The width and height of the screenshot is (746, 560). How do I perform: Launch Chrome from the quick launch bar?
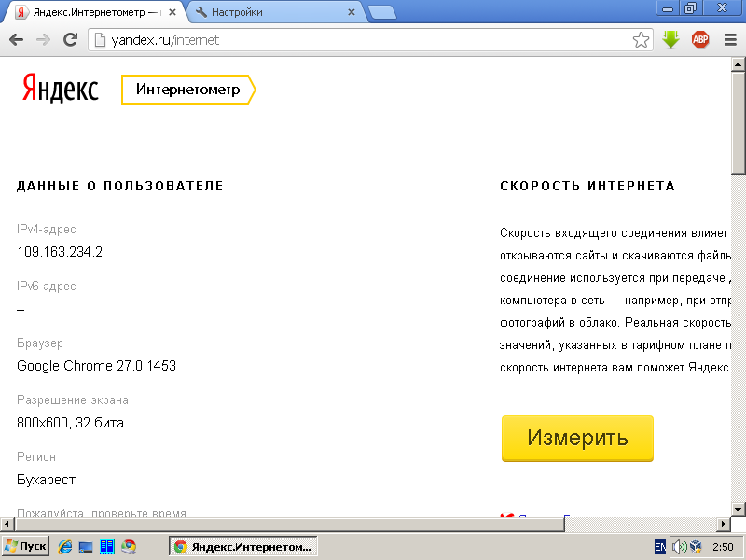pos(129,547)
